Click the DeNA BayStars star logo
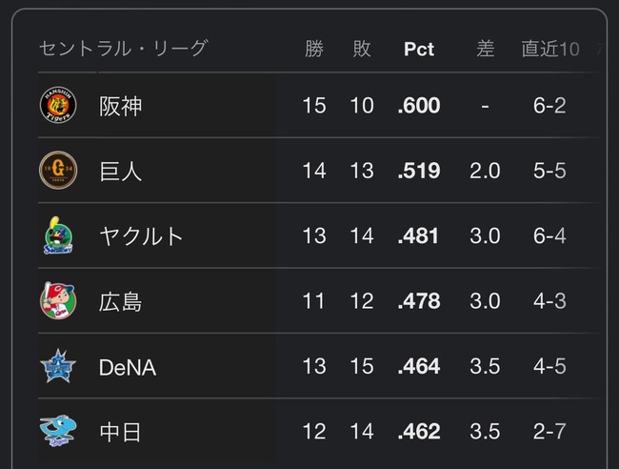 (x=58, y=367)
